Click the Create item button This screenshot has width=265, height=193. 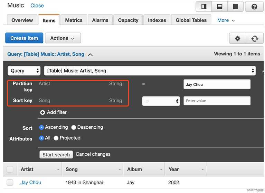(x=24, y=38)
